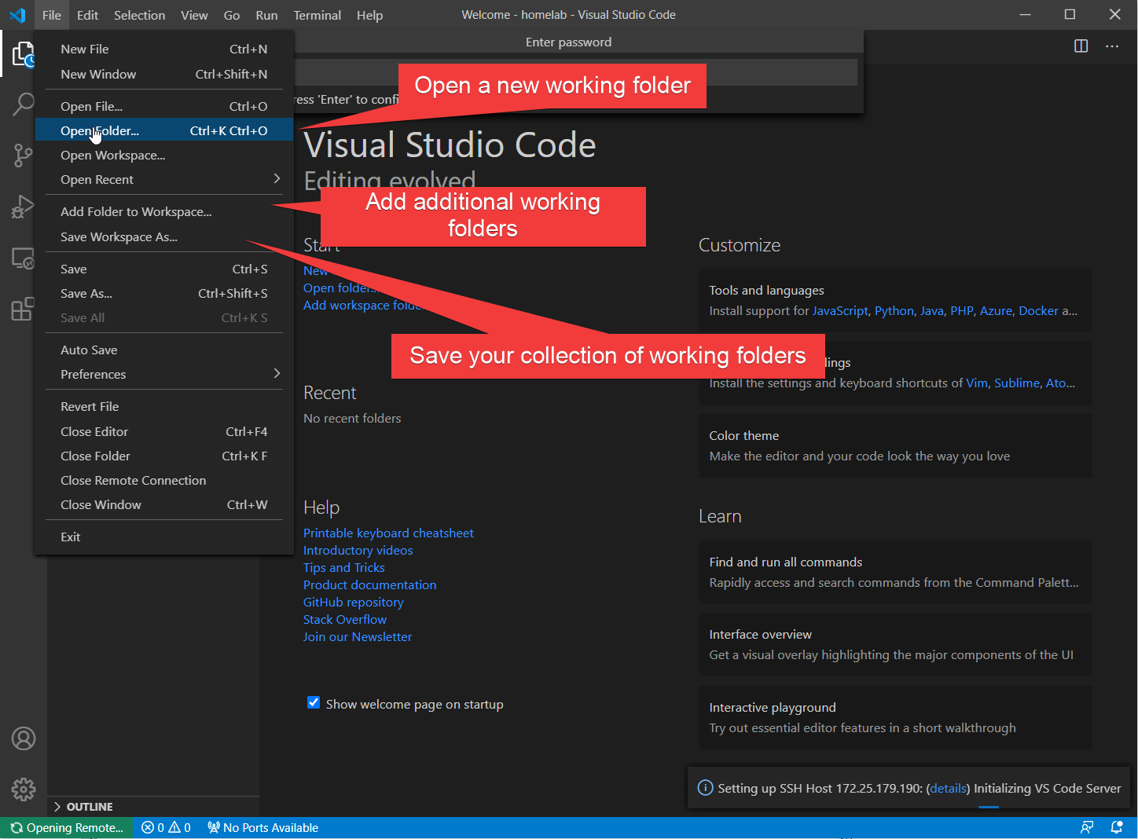Image resolution: width=1138 pixels, height=839 pixels.
Task: Choose Exit from File menu
Action: tap(164, 537)
